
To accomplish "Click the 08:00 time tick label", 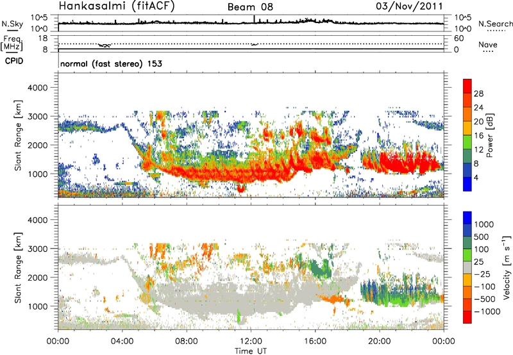I will (187, 342).
